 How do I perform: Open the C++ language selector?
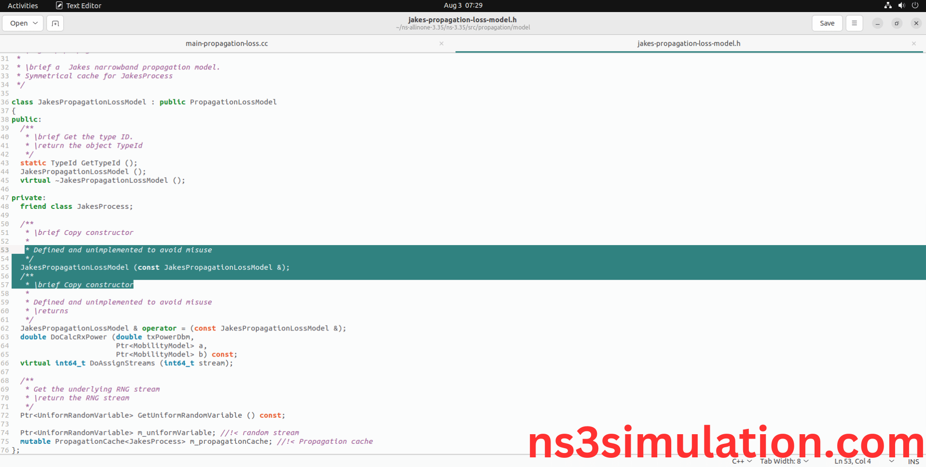pyautogui.click(x=741, y=461)
